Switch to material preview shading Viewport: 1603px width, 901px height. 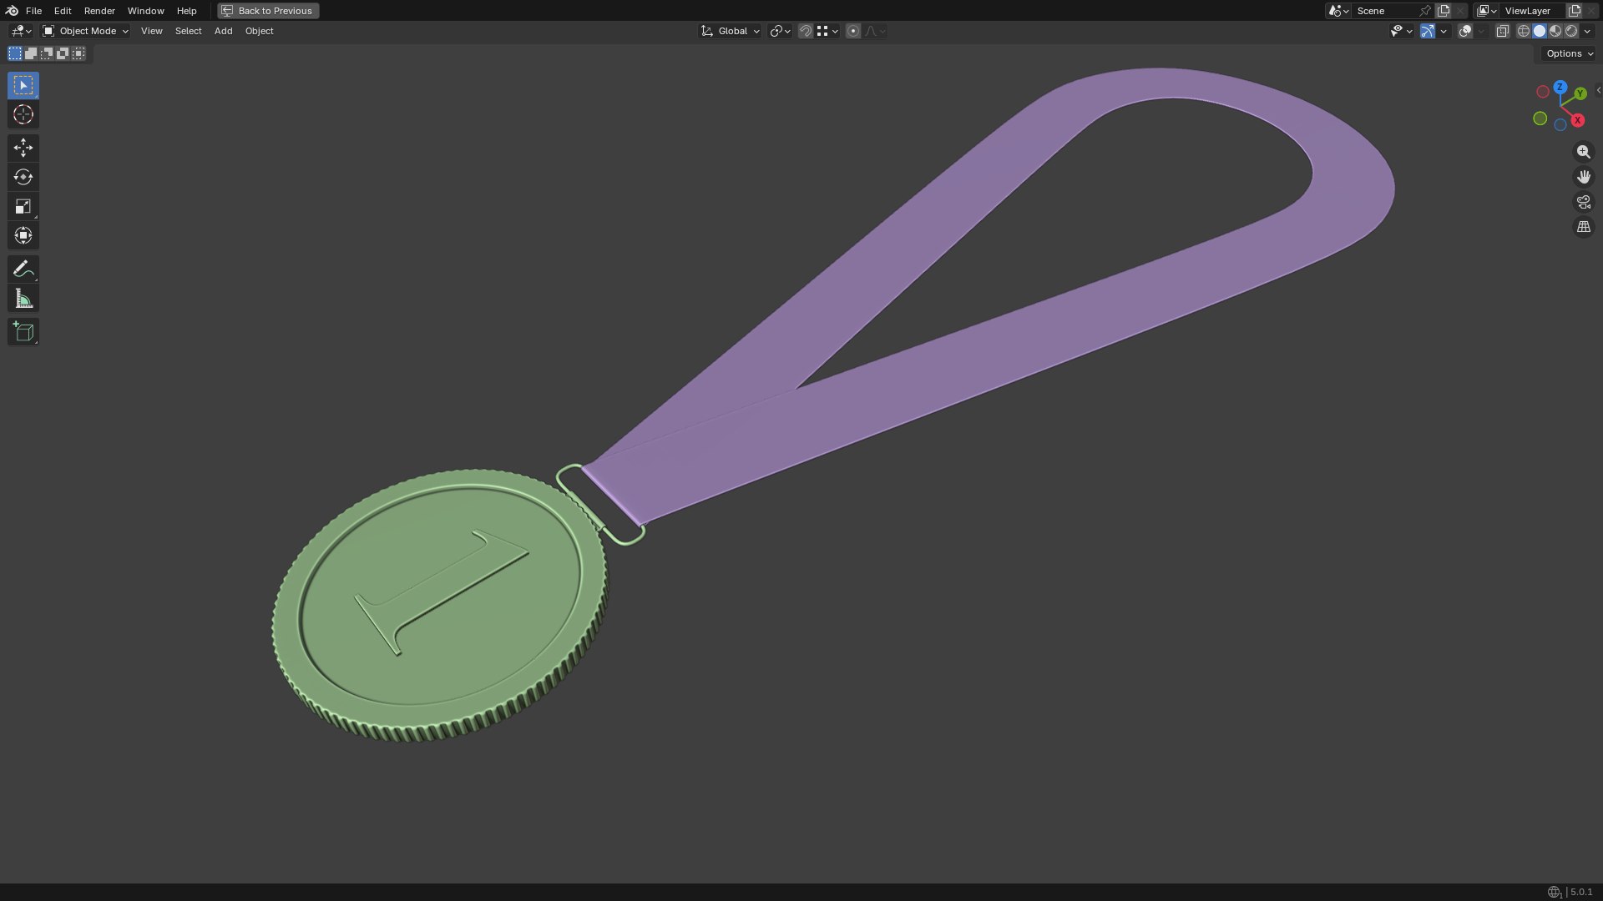click(1555, 31)
